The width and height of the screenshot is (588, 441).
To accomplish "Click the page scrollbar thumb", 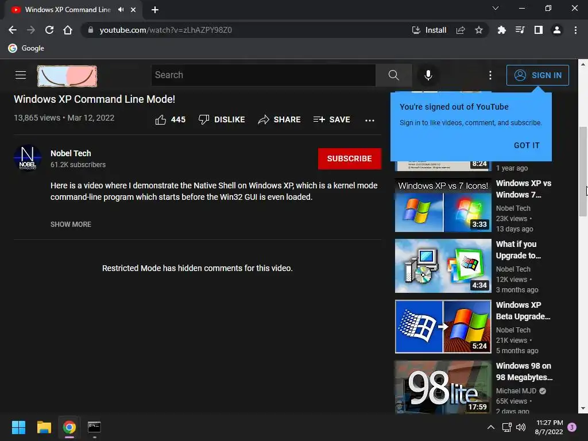I will pyautogui.click(x=583, y=171).
